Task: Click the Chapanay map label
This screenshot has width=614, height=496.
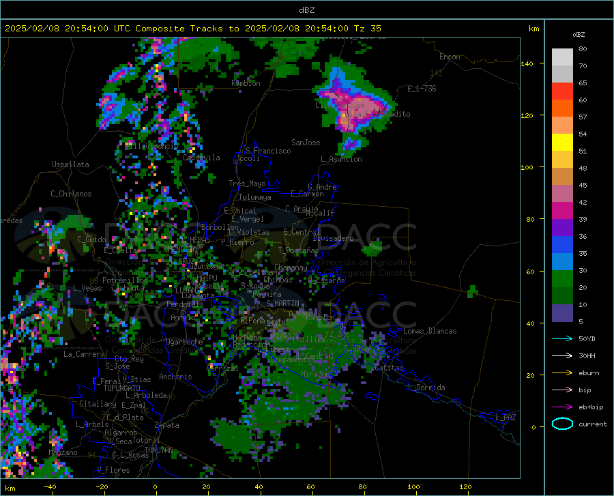Action: [291, 267]
